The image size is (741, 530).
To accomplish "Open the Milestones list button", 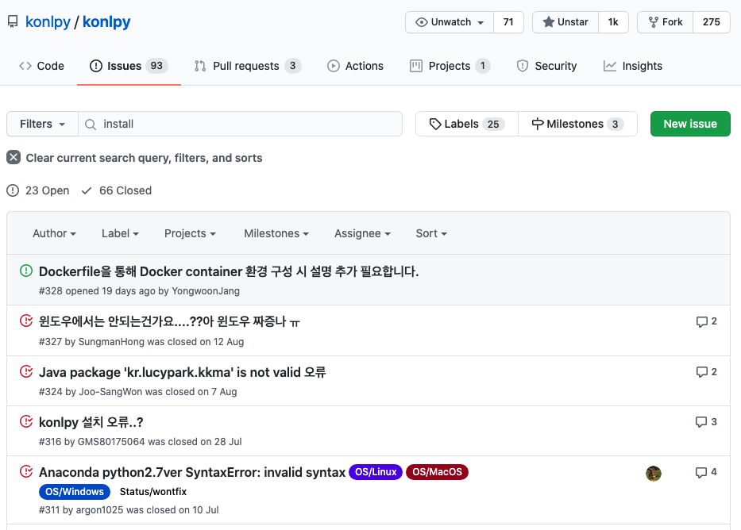I will (577, 124).
